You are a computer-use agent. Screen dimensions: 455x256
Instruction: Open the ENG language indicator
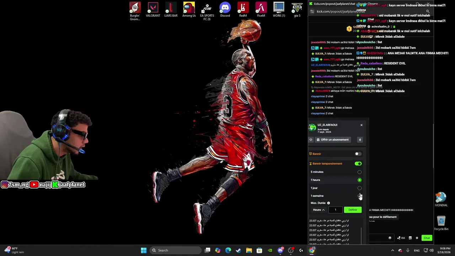tap(417, 250)
